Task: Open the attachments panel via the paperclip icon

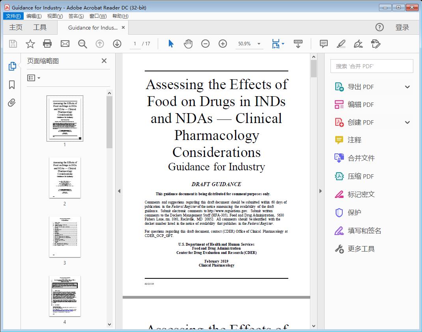Action: (12, 103)
